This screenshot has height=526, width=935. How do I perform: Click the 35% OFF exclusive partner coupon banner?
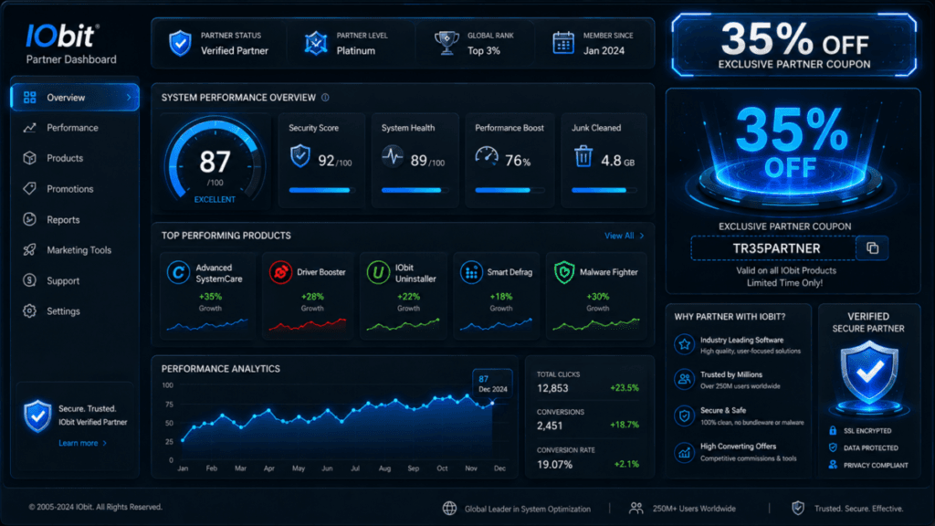click(793, 46)
